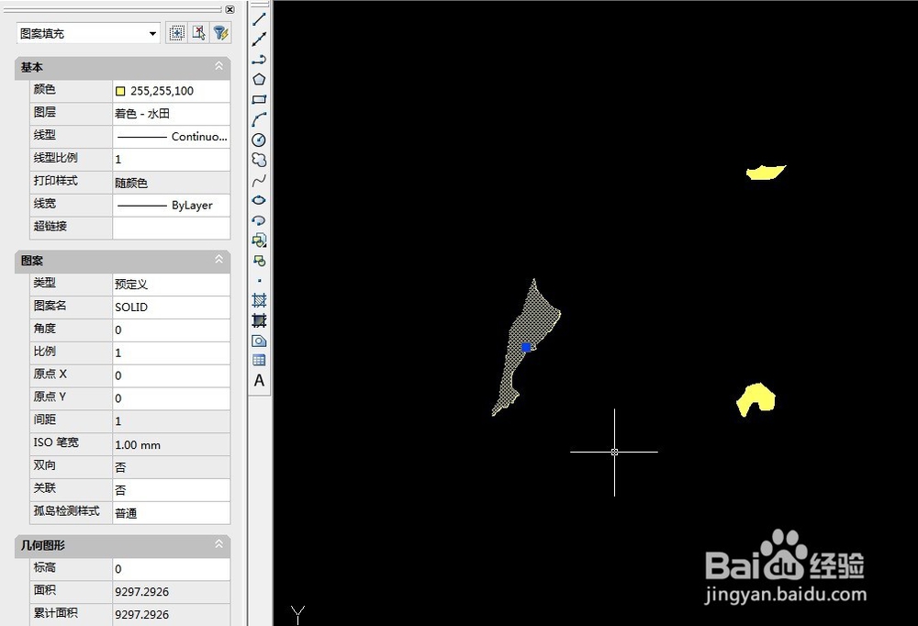The width and height of the screenshot is (918, 626).
Task: Select the Point tool
Action: (x=259, y=281)
